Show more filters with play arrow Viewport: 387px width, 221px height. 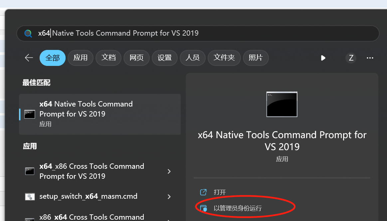pos(323,58)
